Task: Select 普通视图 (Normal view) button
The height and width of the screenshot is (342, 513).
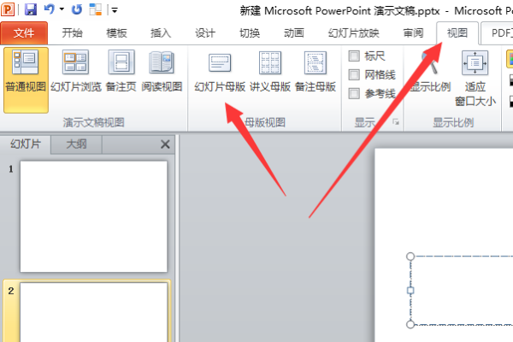Action: [26, 80]
